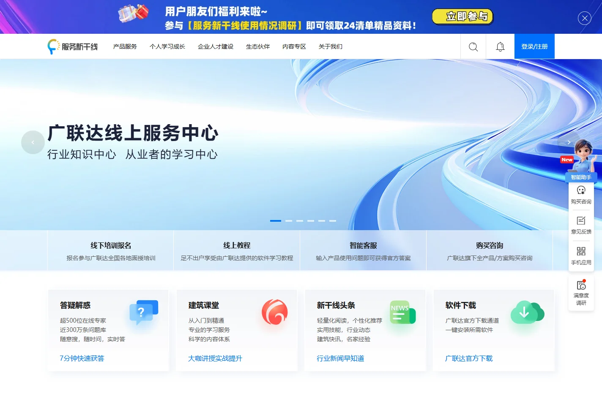Screen dimensions: 602x394
Task: Click 行业新闻早知道 link
Action: coord(340,358)
